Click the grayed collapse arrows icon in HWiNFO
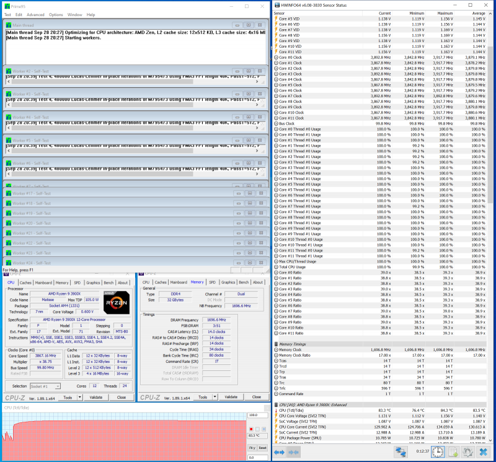This screenshot has height=462, width=496. (x=293, y=452)
